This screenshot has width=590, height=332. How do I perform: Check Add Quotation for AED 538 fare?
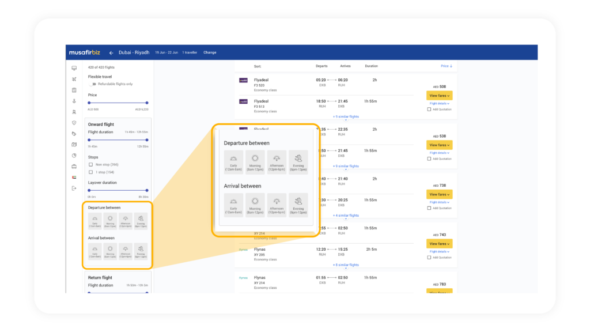pyautogui.click(x=429, y=159)
